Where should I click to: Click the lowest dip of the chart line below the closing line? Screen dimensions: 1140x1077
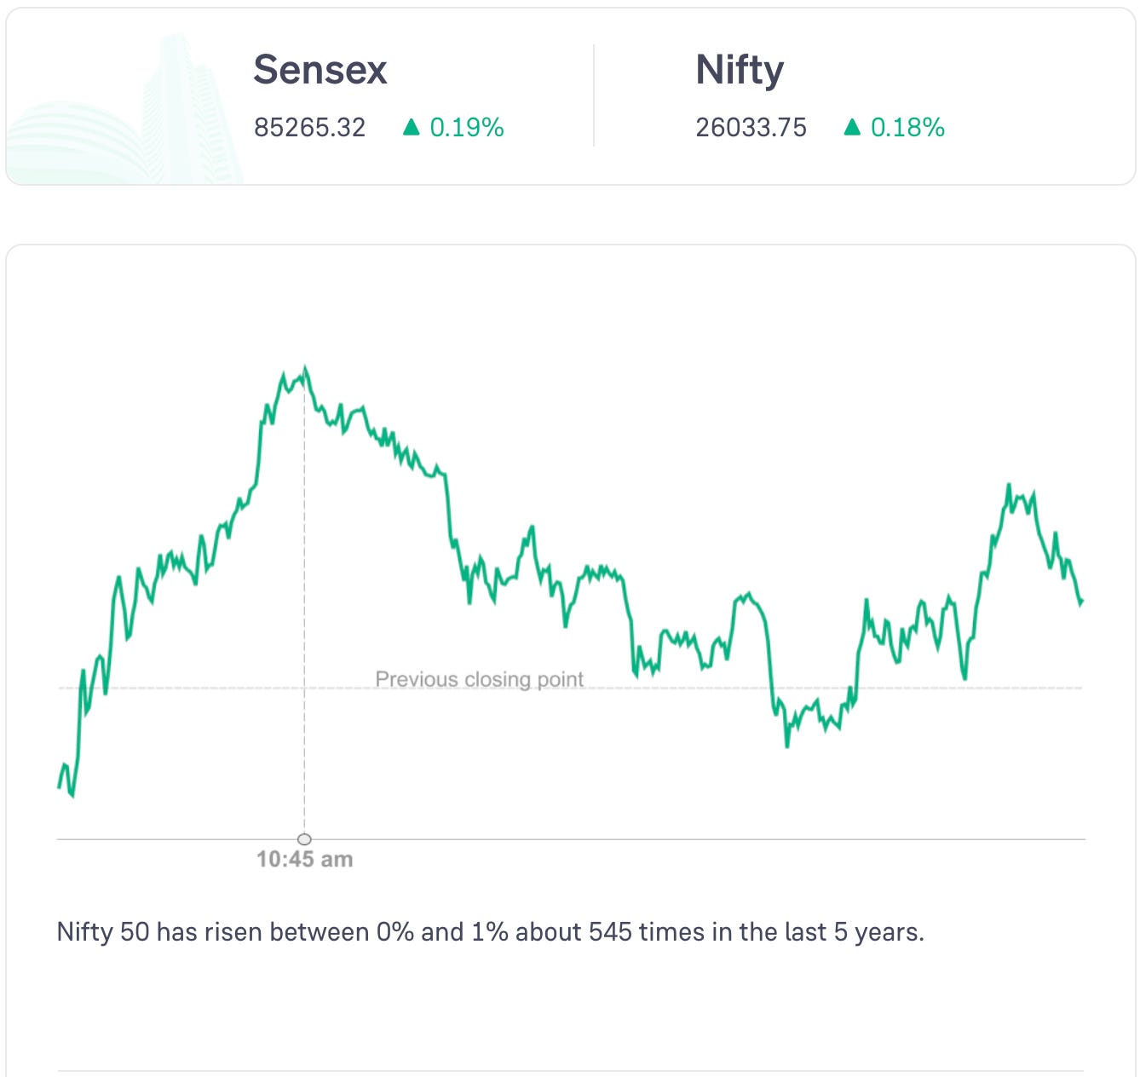[x=786, y=746]
